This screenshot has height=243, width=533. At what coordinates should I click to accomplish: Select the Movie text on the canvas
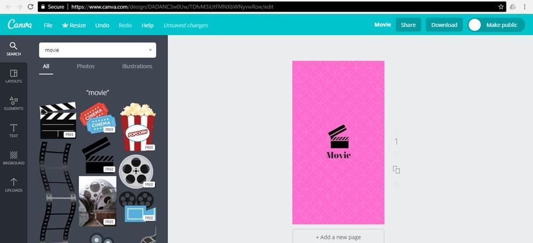point(338,155)
